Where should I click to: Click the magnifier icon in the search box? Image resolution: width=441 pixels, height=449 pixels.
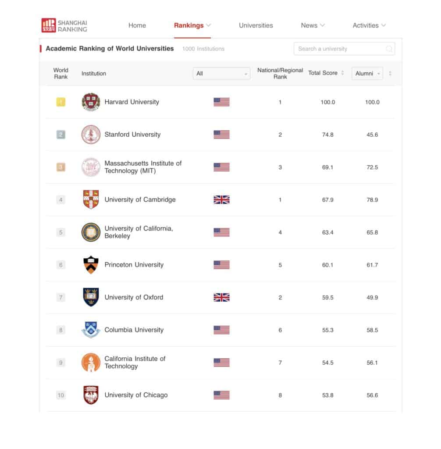[389, 49]
